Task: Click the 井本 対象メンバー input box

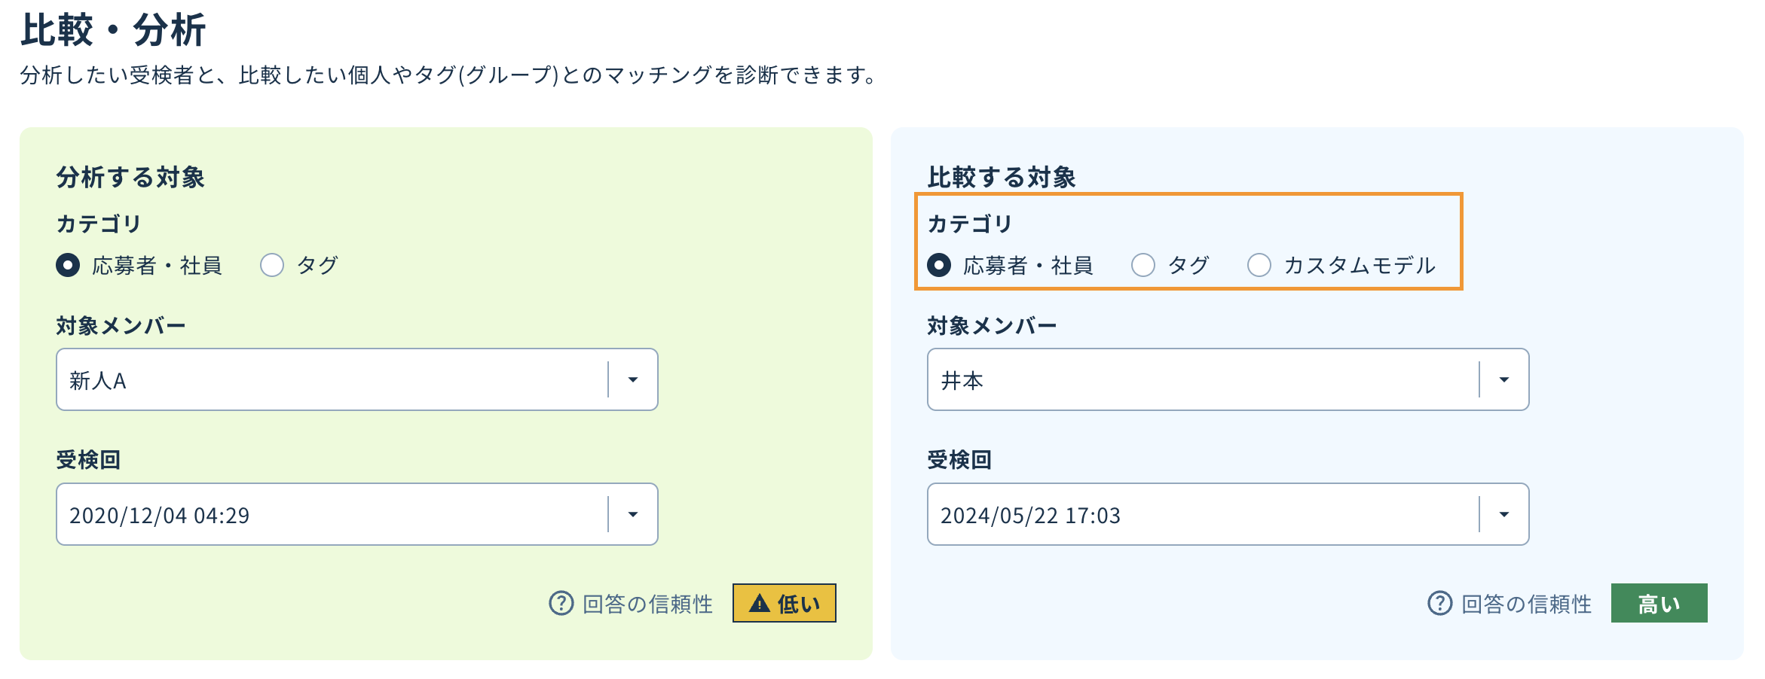Action: click(1228, 379)
